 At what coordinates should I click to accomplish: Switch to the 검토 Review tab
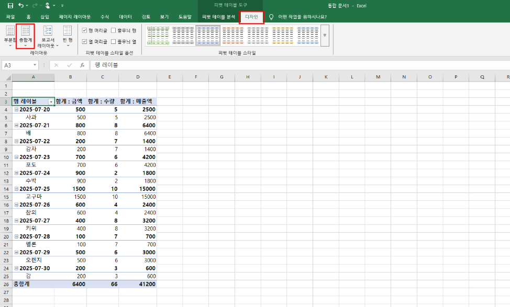pyautogui.click(x=146, y=17)
